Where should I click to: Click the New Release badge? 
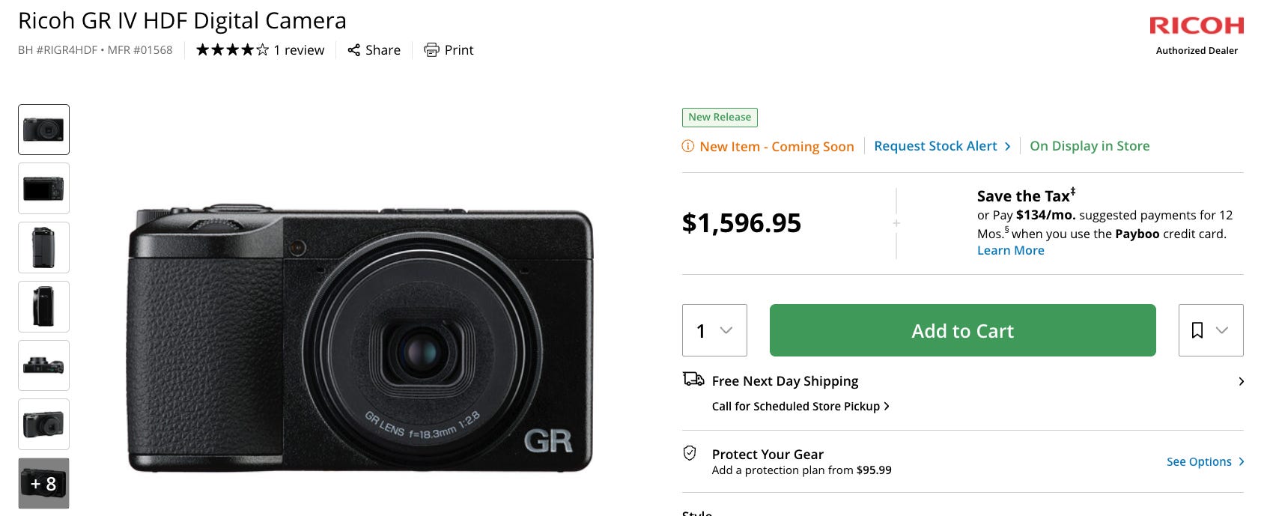719,118
